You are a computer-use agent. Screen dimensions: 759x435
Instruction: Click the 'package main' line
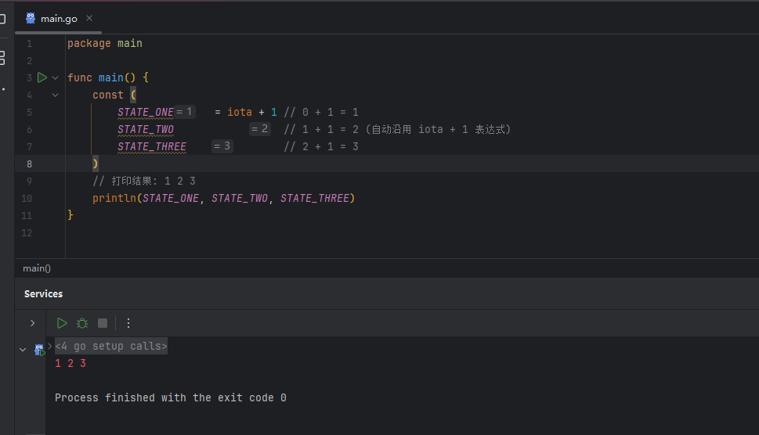click(104, 44)
